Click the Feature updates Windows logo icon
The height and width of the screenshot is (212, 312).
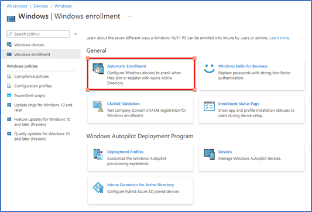9,119
